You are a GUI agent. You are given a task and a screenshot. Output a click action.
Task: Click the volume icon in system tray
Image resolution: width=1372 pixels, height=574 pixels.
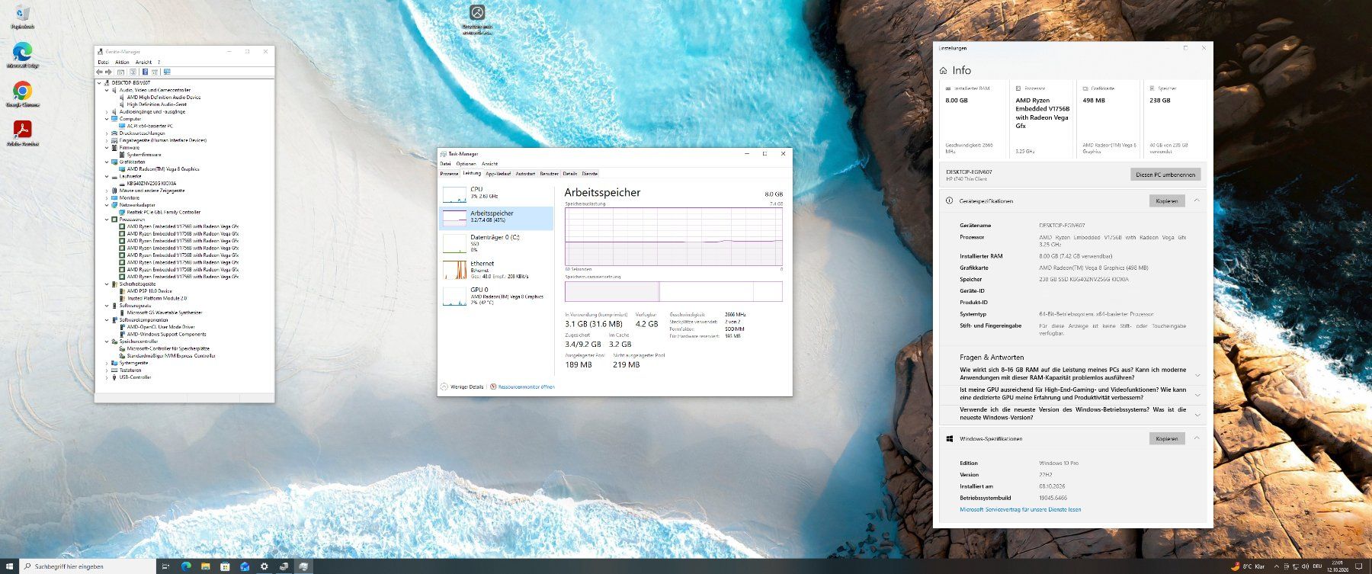click(1305, 566)
